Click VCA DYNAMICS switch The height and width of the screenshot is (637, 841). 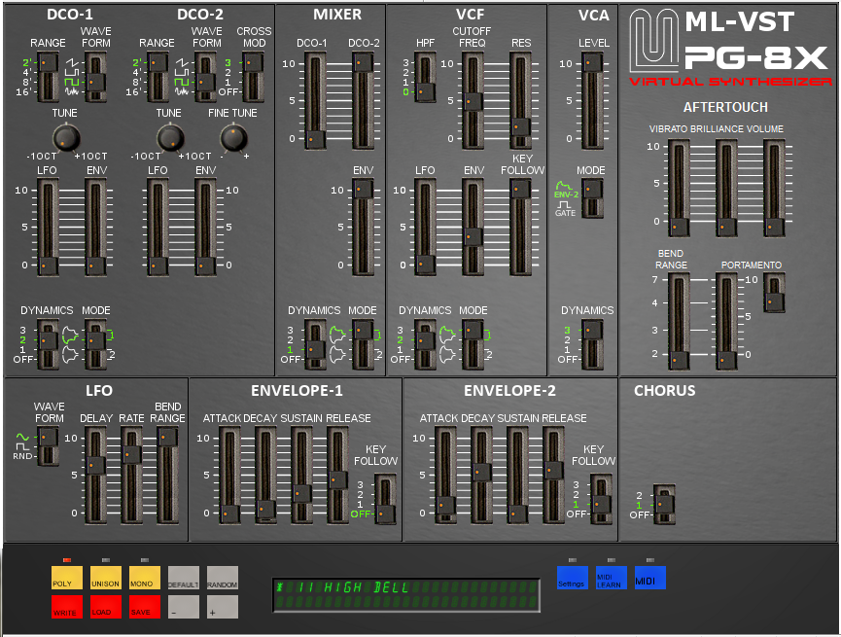coord(593,344)
